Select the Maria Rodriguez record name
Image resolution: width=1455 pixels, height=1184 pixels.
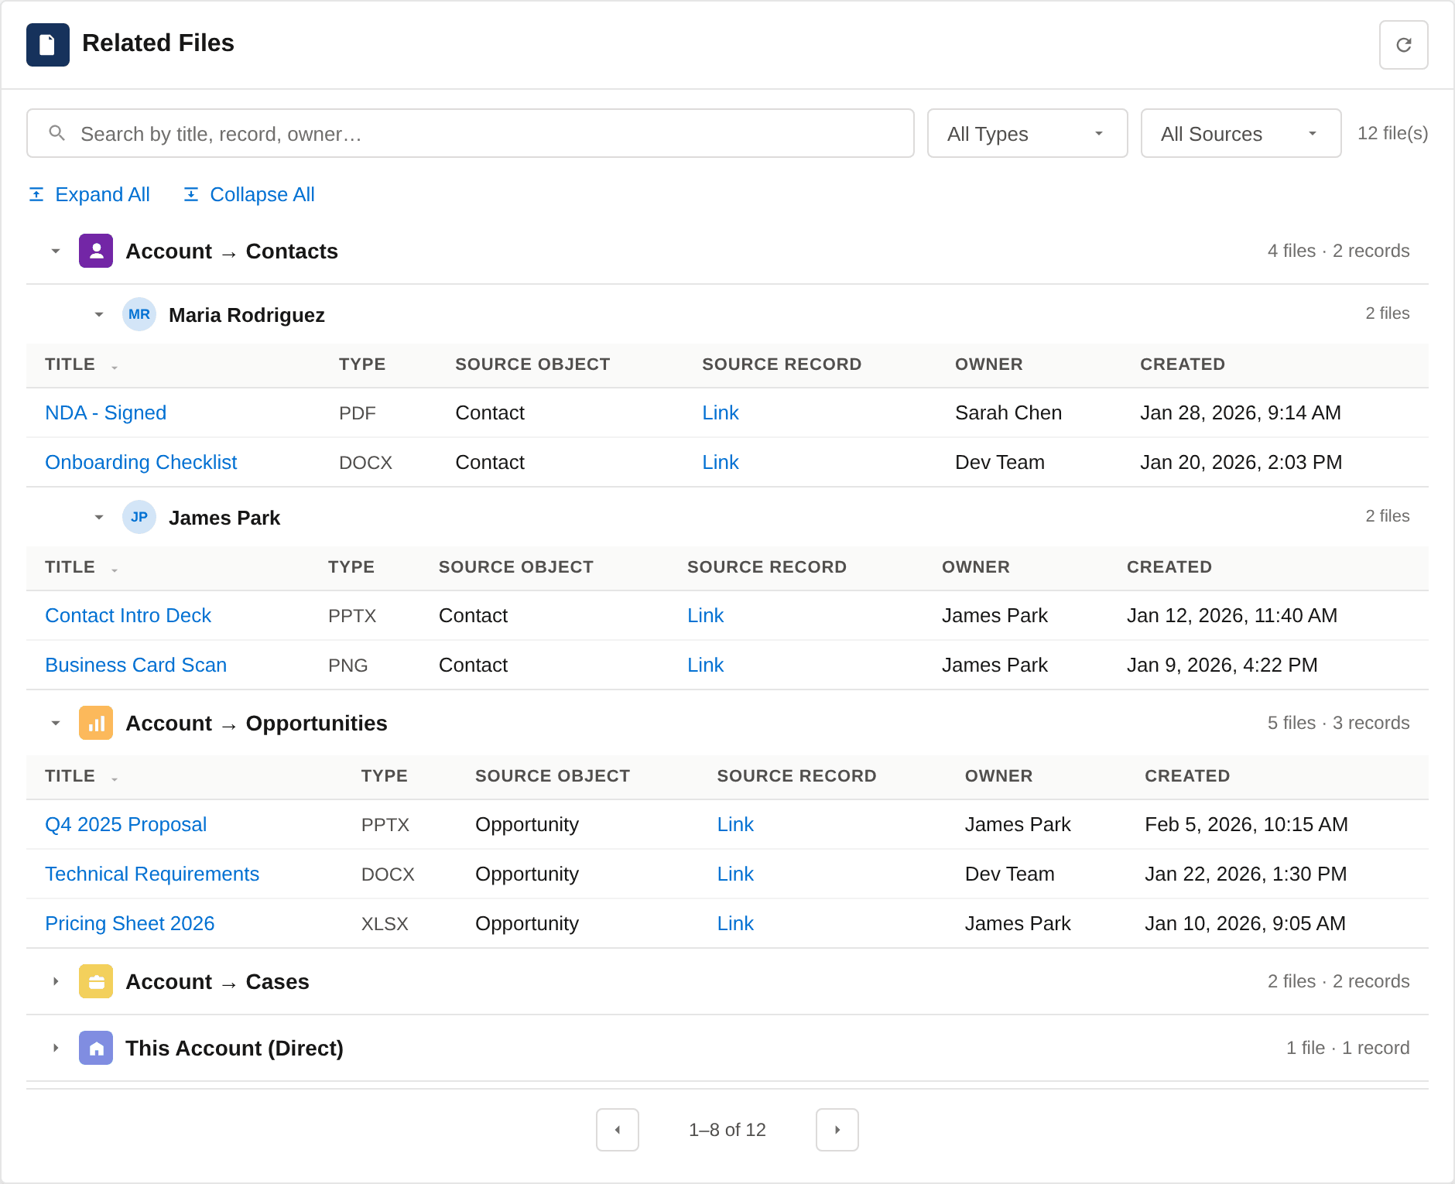[246, 315]
